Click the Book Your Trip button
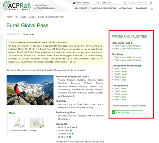159x143 pixels. [x=127, y=112]
